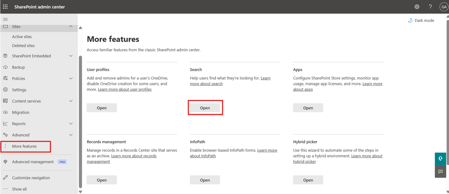This screenshot has height=194, width=449.
Task: Expand the Advanced chevron
Action: pyautogui.click(x=71, y=135)
